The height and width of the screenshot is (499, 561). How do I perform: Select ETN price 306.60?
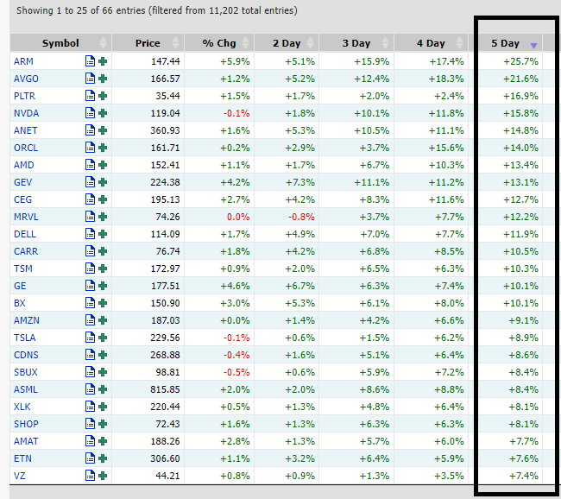pos(166,458)
